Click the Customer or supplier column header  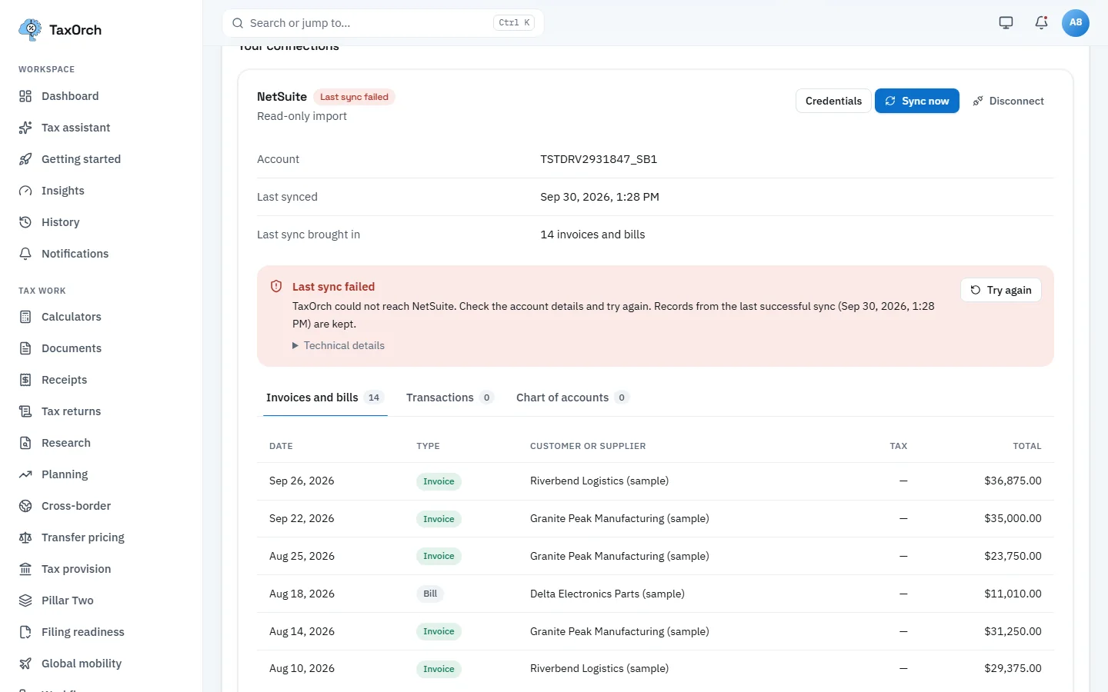(588, 446)
